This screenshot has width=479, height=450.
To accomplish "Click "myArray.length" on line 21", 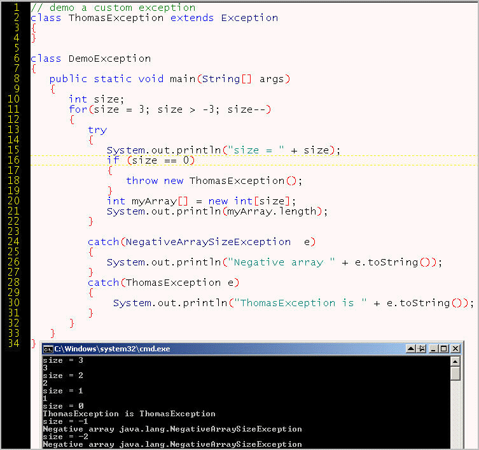I will (272, 211).
